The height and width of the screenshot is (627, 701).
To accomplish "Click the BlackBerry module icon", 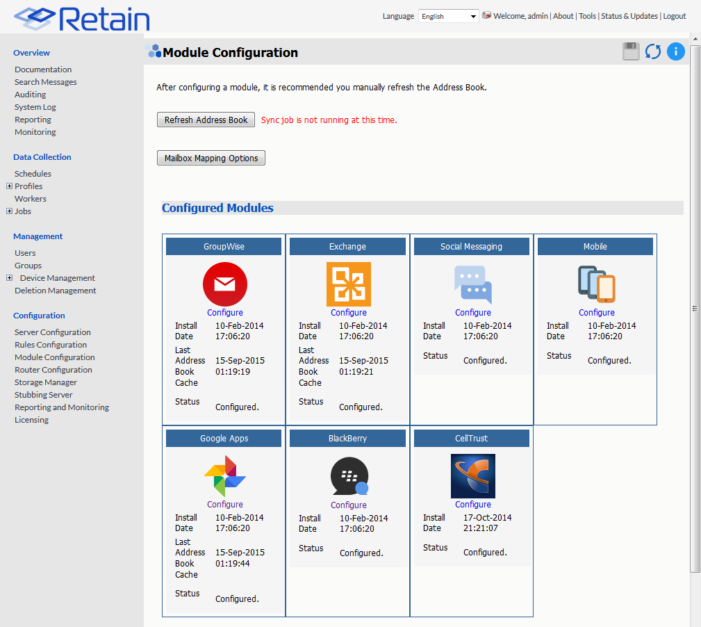I will 348,476.
